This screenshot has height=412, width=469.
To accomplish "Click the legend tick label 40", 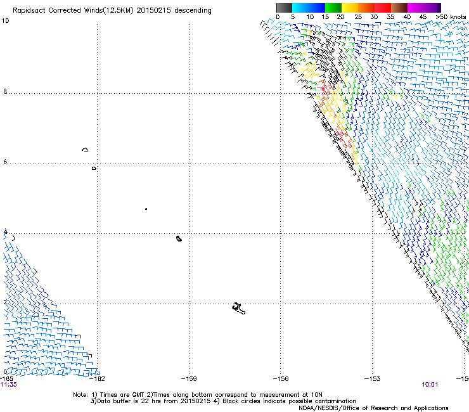I will tap(407, 17).
